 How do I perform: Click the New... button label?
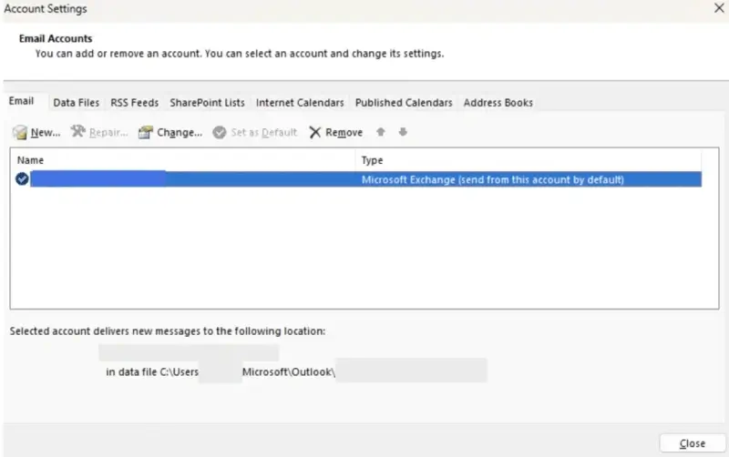(46, 133)
